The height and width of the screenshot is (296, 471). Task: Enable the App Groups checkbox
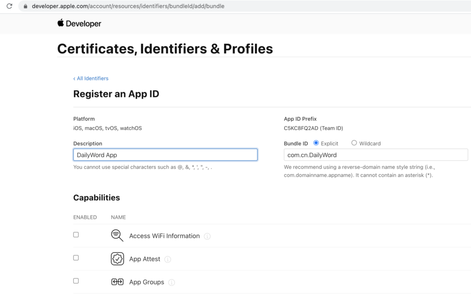(76, 281)
